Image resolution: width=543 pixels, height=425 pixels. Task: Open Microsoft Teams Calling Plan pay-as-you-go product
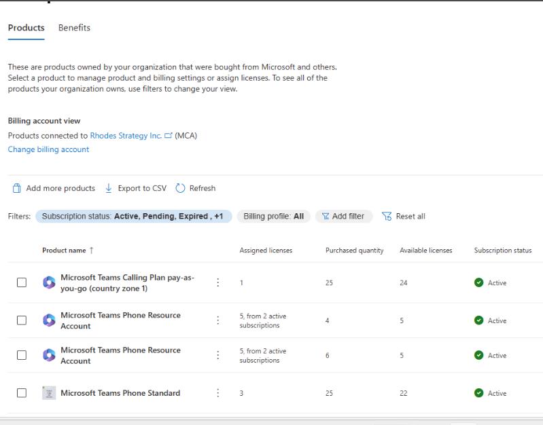(128, 282)
